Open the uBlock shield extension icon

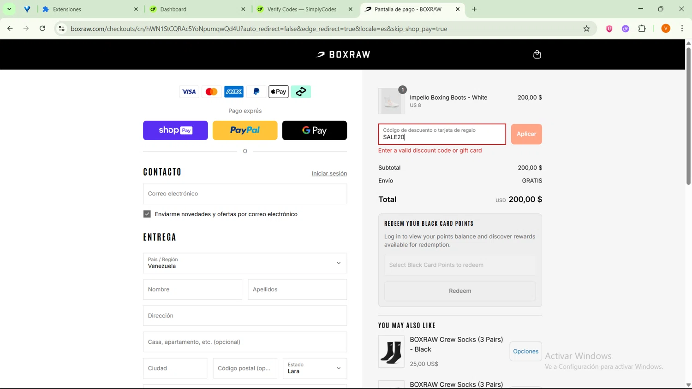point(609,29)
